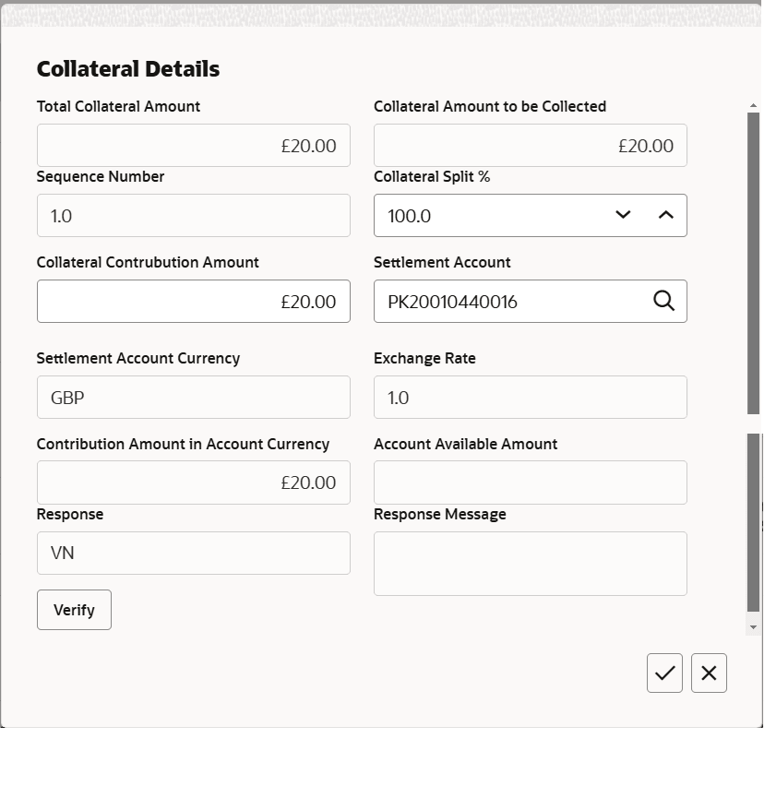
Task: Click the Settlement Account input field
Action: click(x=507, y=302)
